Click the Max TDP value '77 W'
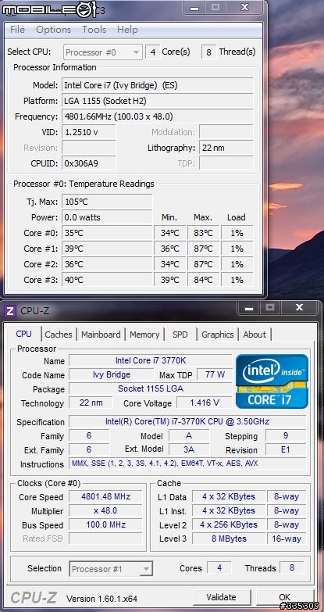 215,374
